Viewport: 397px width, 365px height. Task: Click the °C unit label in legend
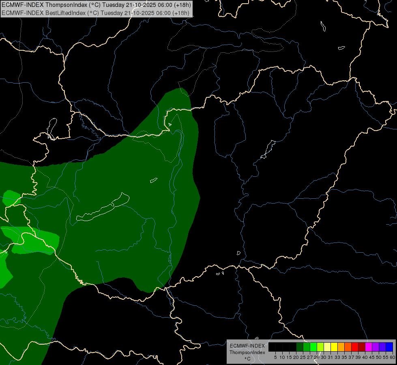(247, 359)
